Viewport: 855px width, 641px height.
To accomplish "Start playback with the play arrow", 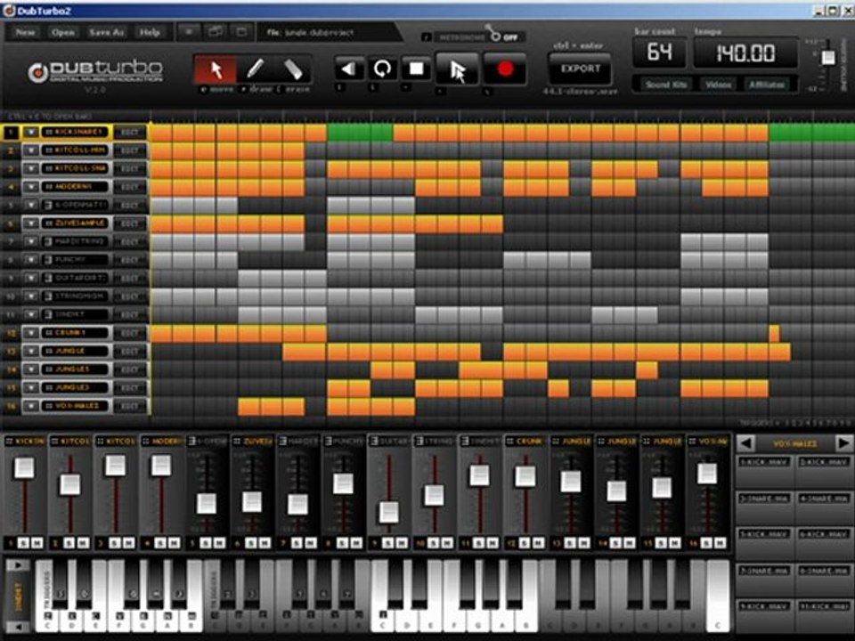I will (458, 71).
